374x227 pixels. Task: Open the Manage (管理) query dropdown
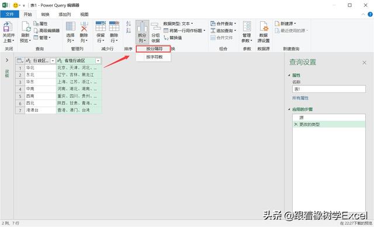coord(42,37)
